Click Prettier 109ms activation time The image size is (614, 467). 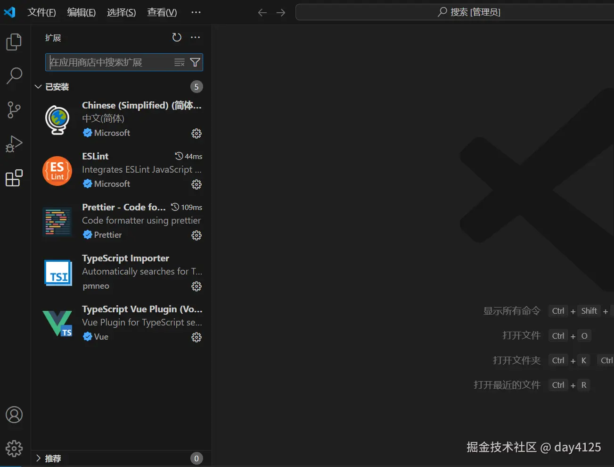(x=187, y=207)
